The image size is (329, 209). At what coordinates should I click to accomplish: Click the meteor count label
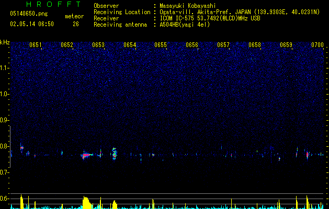(74, 16)
